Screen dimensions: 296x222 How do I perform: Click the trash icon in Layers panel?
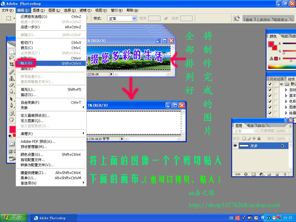pyautogui.click(x=285, y=174)
